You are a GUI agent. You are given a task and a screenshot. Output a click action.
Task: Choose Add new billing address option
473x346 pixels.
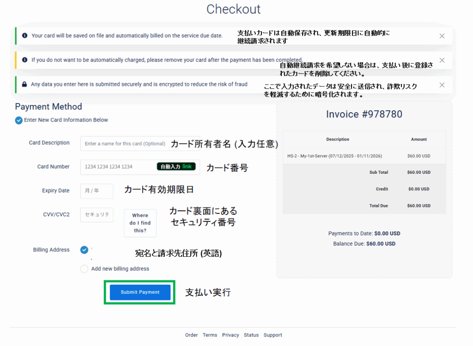[84, 269]
